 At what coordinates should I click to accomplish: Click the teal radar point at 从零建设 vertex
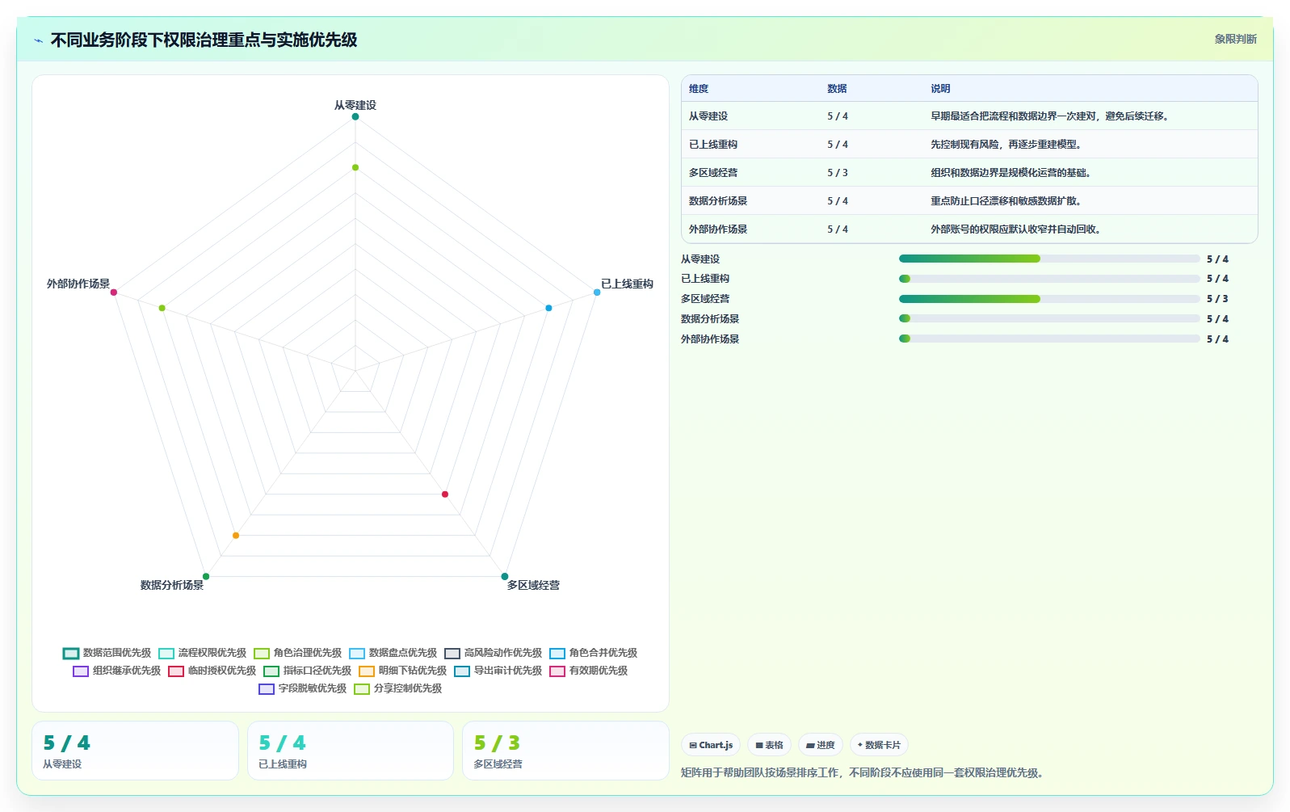(x=355, y=116)
